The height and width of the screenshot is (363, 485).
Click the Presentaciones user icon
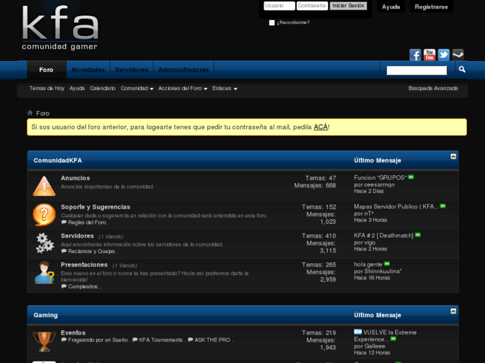(44, 272)
